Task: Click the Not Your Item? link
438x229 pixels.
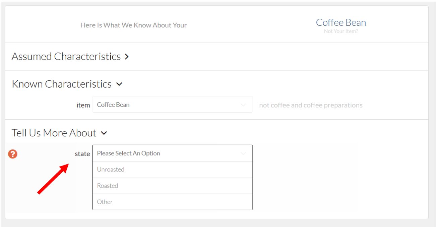Action: (341, 31)
